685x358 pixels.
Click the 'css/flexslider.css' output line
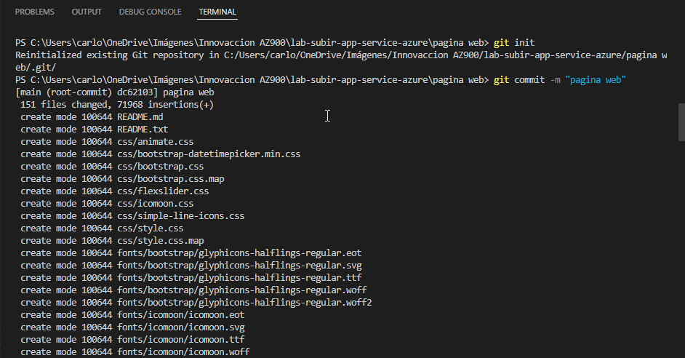[115, 191]
